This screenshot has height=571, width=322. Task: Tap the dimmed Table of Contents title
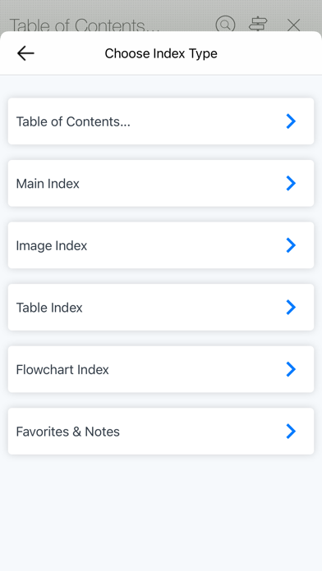85,25
